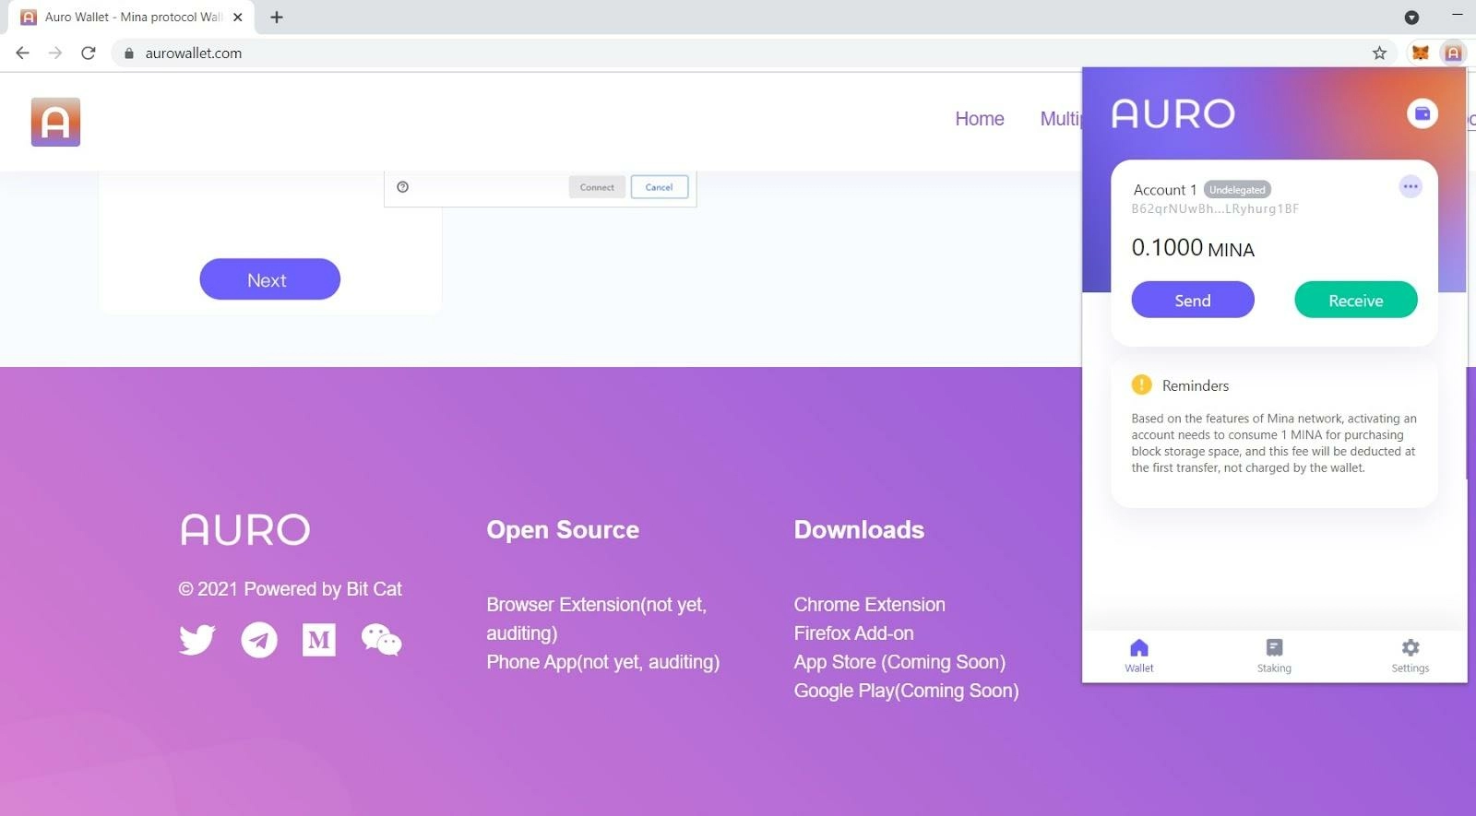Click the 0.1000 MINA balance
Screen dimensions: 1476x816
coord(1192,248)
